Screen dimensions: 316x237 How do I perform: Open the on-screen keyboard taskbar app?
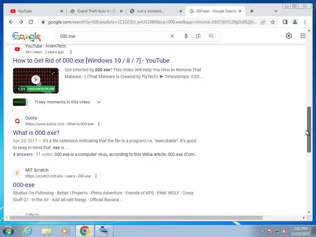point(104,231)
